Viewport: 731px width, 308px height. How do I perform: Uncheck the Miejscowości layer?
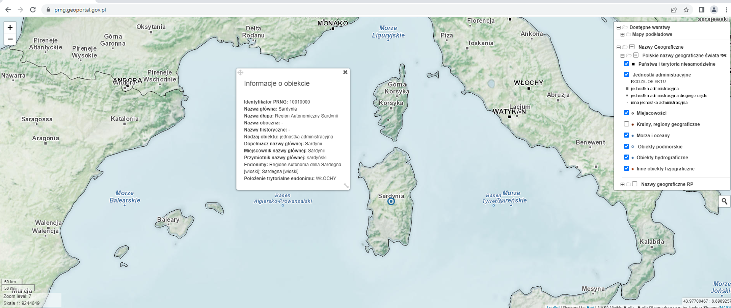pos(626,113)
